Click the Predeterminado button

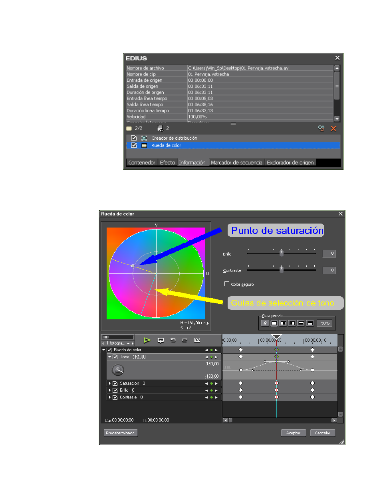tap(120, 433)
